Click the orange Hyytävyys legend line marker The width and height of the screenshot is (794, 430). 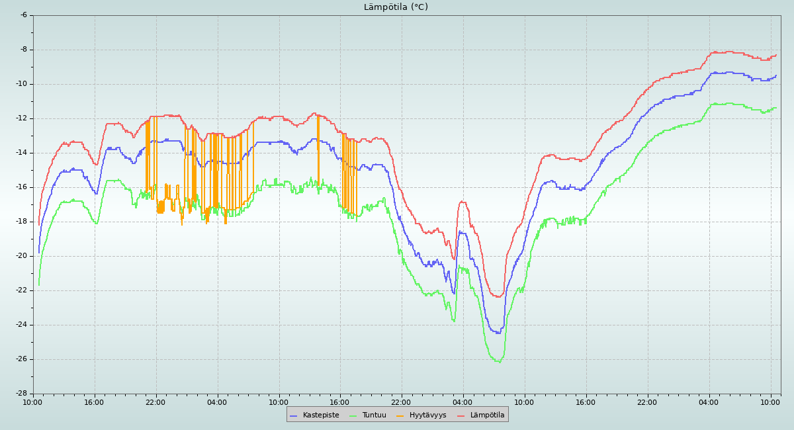(400, 415)
